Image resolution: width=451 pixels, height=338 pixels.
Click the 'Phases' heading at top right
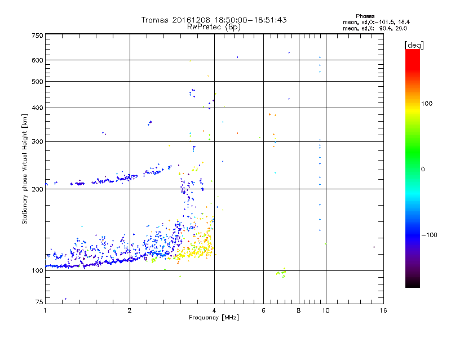click(x=365, y=16)
